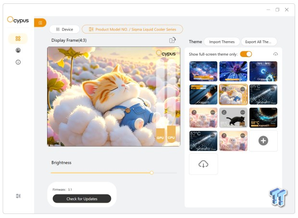Switch to the Device tab

click(64, 29)
